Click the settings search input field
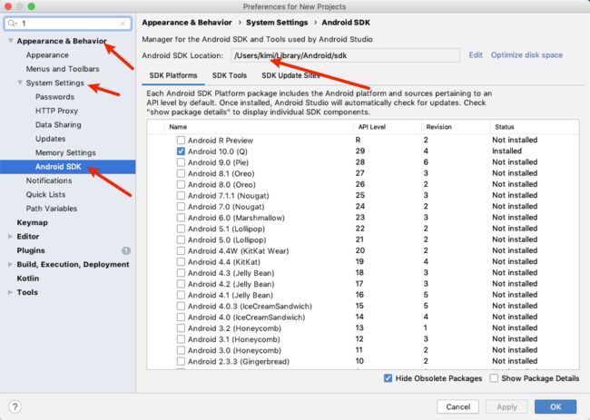The image size is (590, 420). pos(68,24)
